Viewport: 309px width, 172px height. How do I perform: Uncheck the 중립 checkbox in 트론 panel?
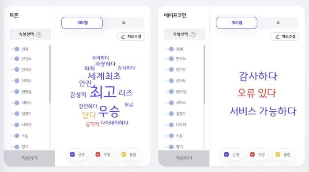click(x=124, y=154)
